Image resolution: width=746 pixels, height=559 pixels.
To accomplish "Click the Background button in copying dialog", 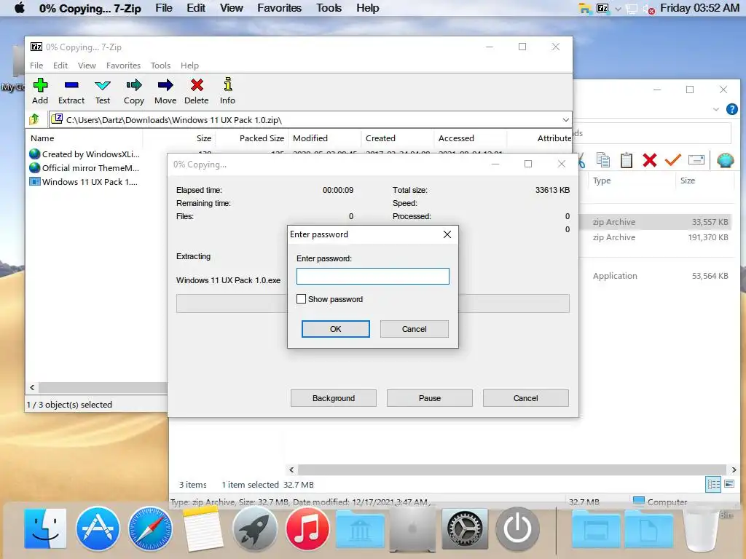I will 334,398.
